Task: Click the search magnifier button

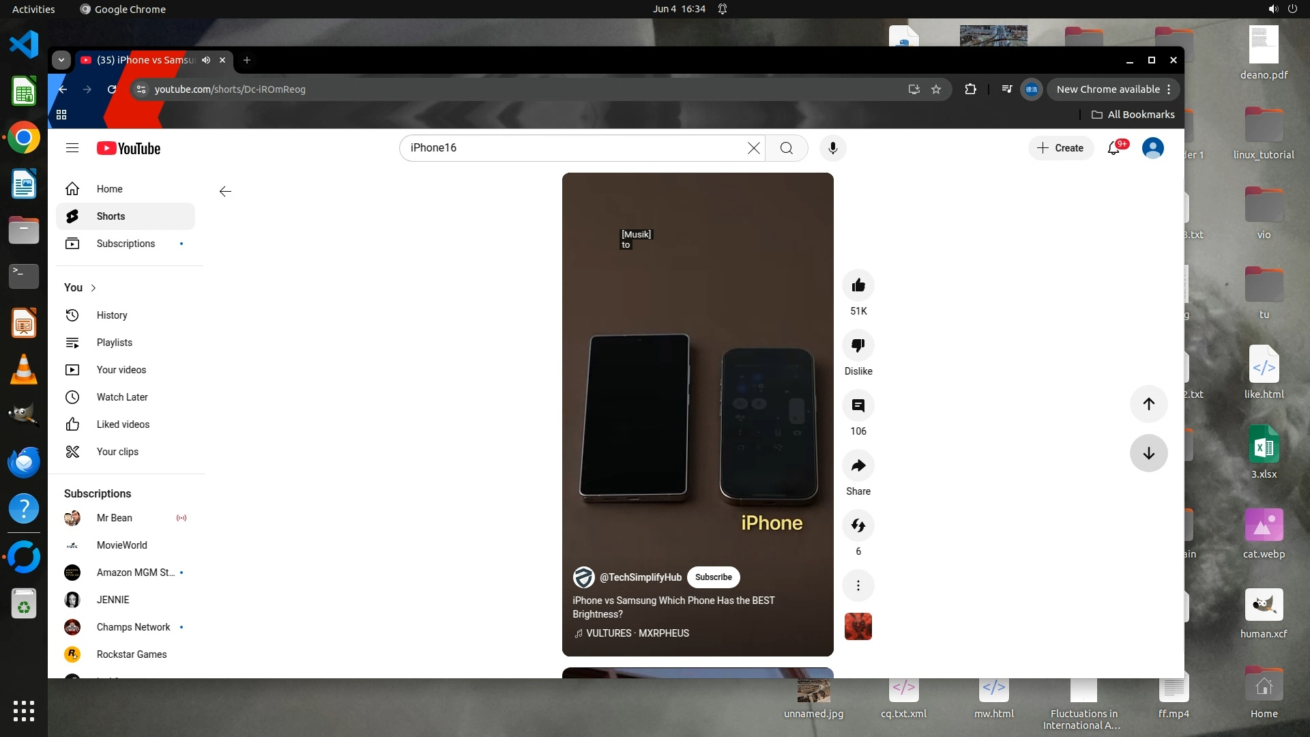Action: [786, 148]
